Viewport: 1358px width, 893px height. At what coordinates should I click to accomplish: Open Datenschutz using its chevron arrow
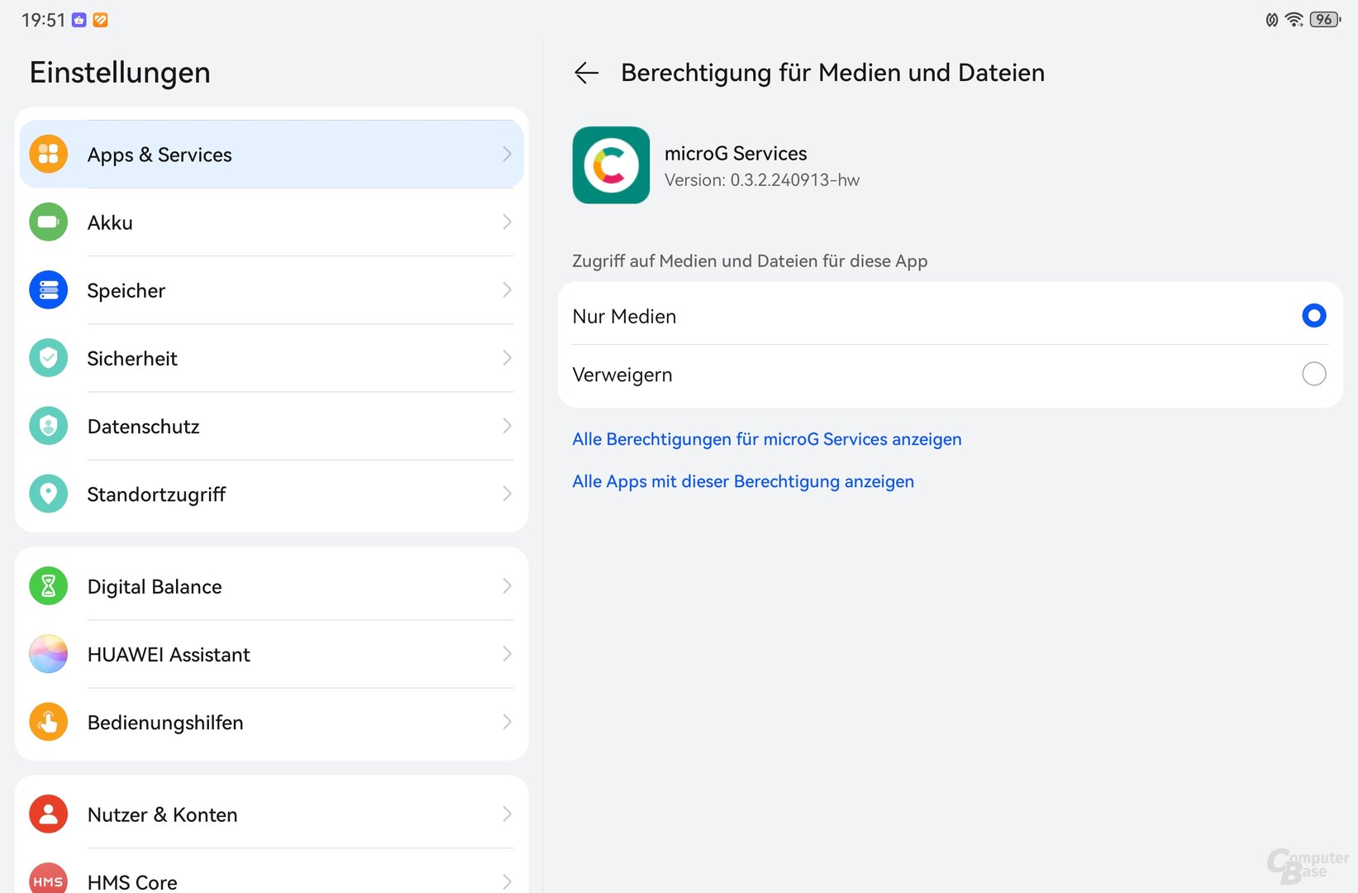(x=507, y=426)
